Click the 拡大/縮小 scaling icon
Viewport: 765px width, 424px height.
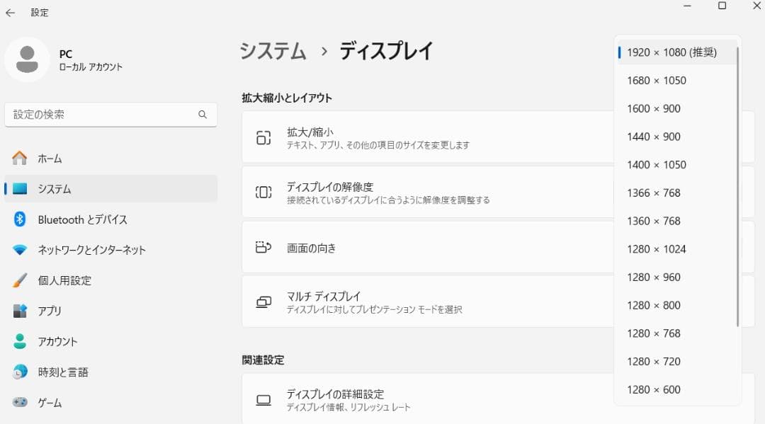click(265, 138)
